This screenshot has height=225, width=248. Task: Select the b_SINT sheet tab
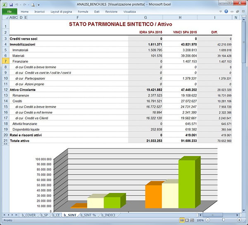point(70,215)
